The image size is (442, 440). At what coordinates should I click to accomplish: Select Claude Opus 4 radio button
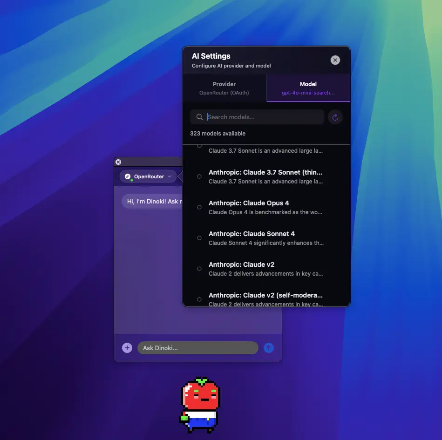[x=199, y=207]
